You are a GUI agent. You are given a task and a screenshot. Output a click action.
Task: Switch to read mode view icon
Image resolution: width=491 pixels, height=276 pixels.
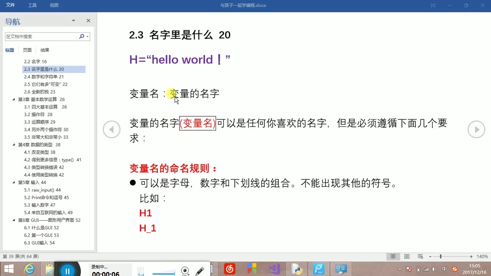pyautogui.click(x=393, y=256)
